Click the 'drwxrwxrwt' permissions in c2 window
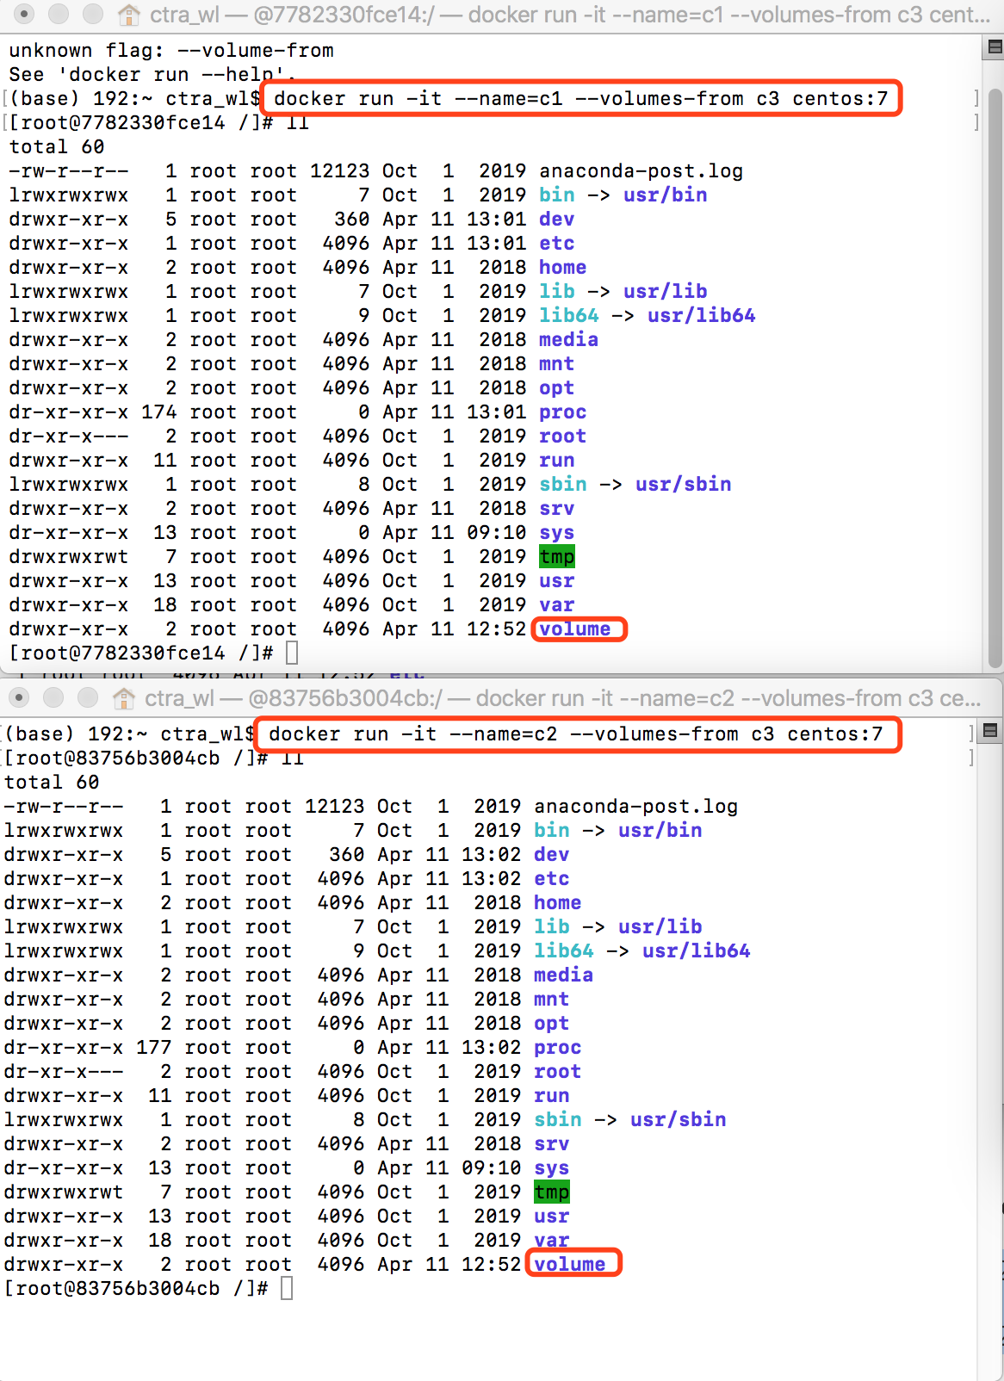This screenshot has height=1381, width=1004. [64, 1192]
